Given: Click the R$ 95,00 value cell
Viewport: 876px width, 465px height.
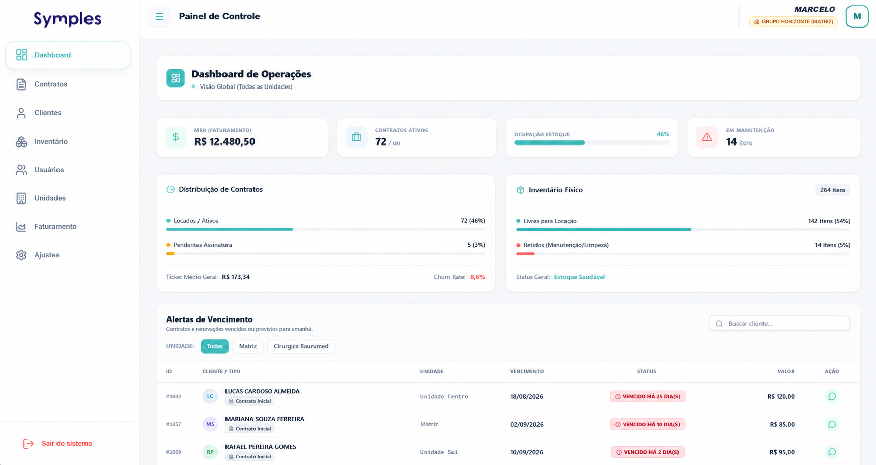Looking at the screenshot, I should 782,452.
